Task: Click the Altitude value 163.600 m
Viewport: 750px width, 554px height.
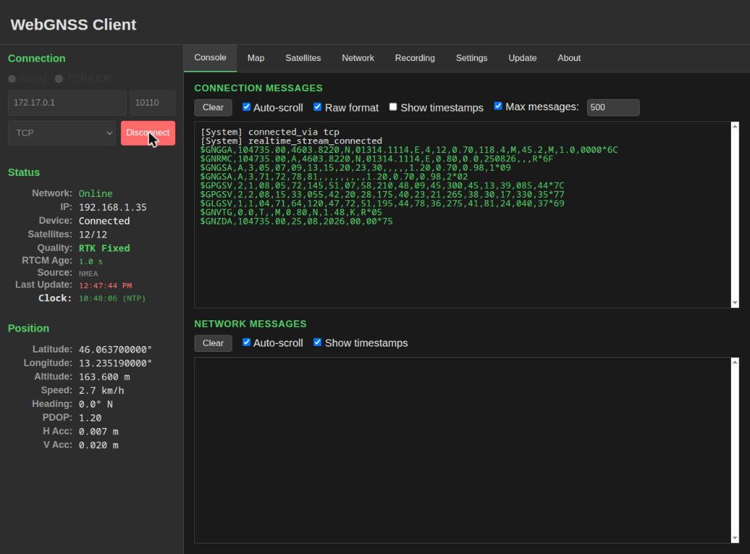Action: click(104, 377)
